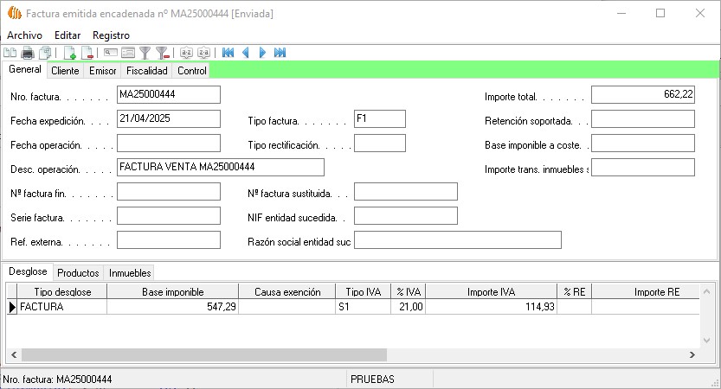This screenshot has height=389, width=721.
Task: Jump to last record
Action: [280, 53]
